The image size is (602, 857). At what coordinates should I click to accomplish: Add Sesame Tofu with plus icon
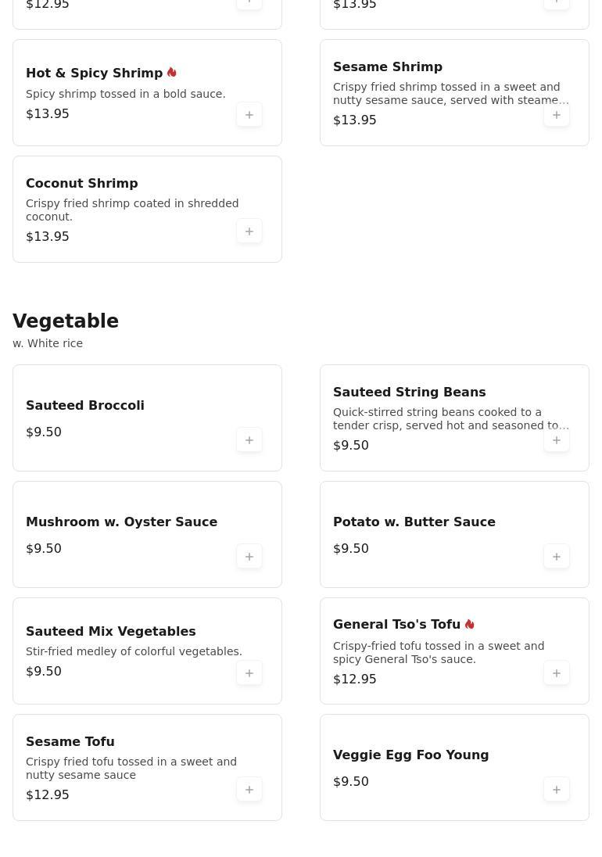tap(249, 789)
